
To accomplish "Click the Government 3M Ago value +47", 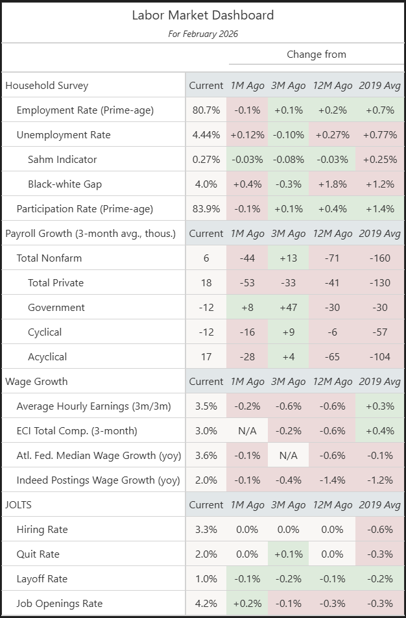I will pos(287,308).
